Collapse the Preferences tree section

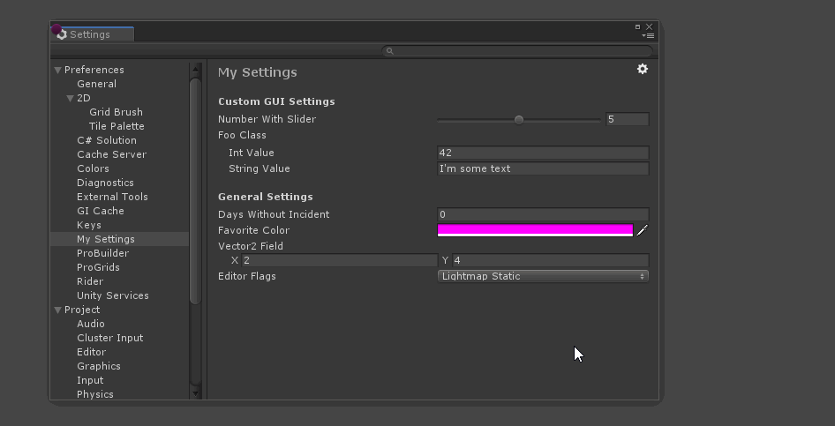(x=57, y=70)
